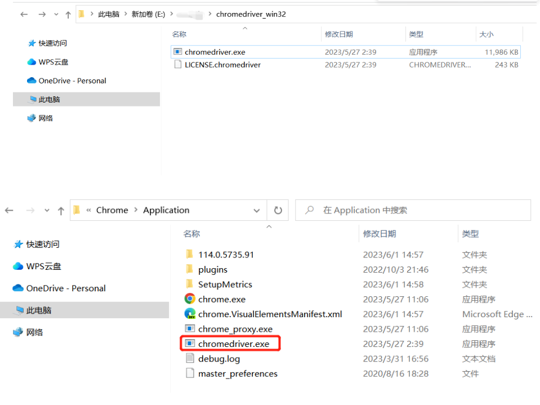This screenshot has width=540, height=405.
Task: Open chromedriver_win32 in the breadcrumb path
Action: point(251,14)
